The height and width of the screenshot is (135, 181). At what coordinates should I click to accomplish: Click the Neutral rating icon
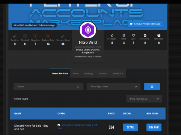[25, 36]
